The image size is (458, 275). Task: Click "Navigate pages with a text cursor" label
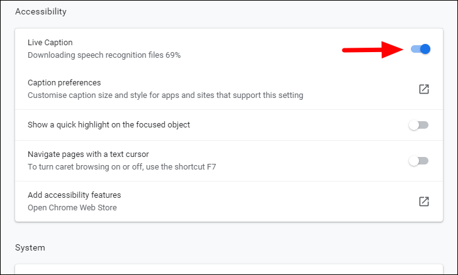click(x=88, y=154)
